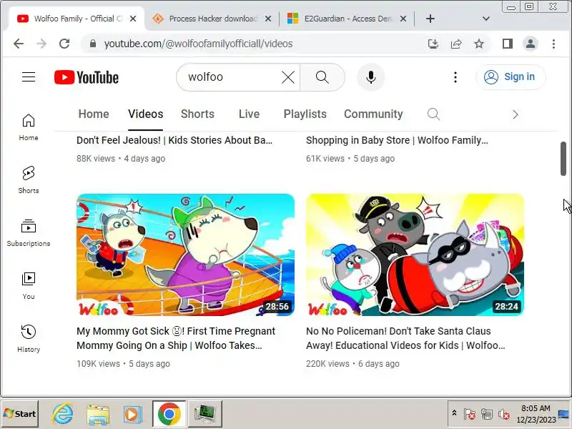
Task: Open Don't Feel Jealous video title
Action: click(x=174, y=140)
